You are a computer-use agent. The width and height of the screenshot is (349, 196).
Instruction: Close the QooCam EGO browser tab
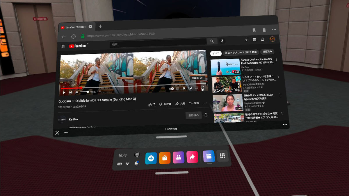(90, 27)
